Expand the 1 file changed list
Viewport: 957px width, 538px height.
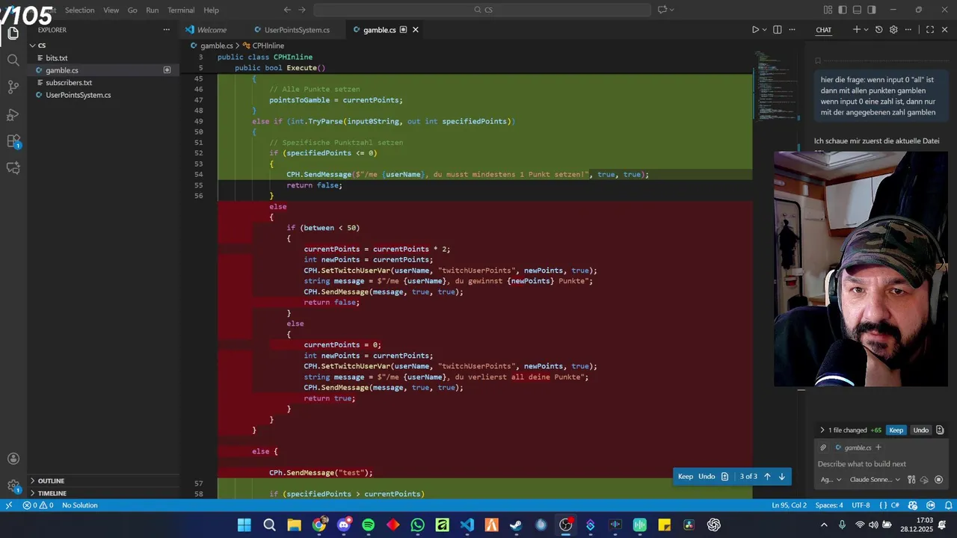pos(822,430)
